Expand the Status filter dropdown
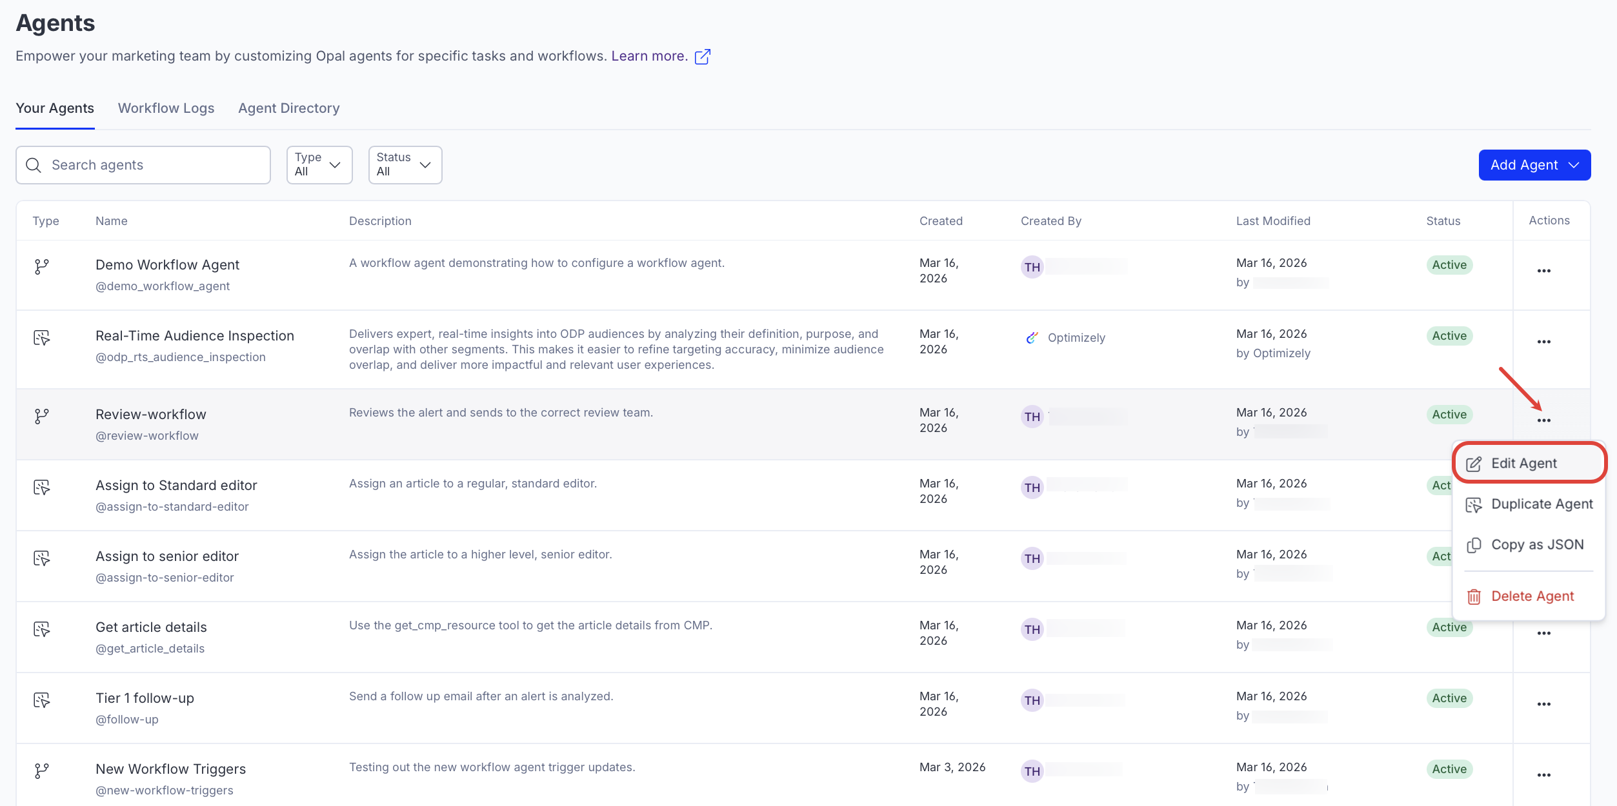This screenshot has width=1617, height=806. point(405,165)
